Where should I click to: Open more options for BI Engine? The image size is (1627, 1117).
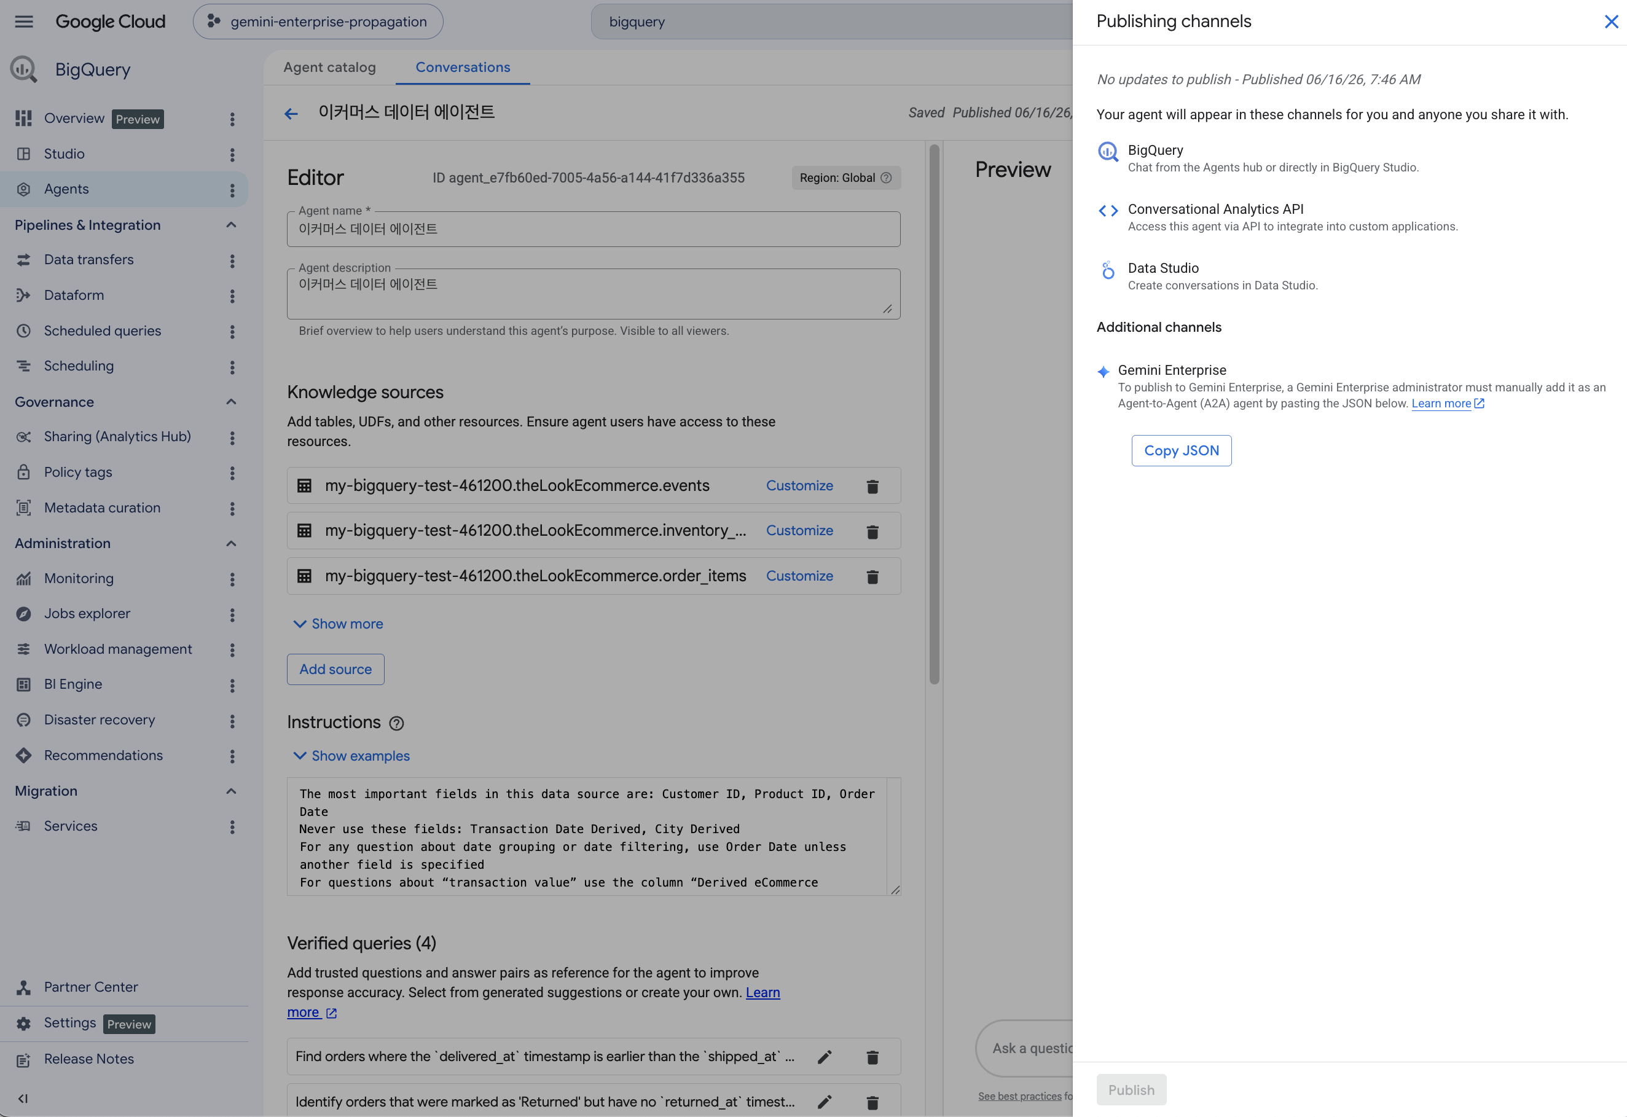coord(232,685)
